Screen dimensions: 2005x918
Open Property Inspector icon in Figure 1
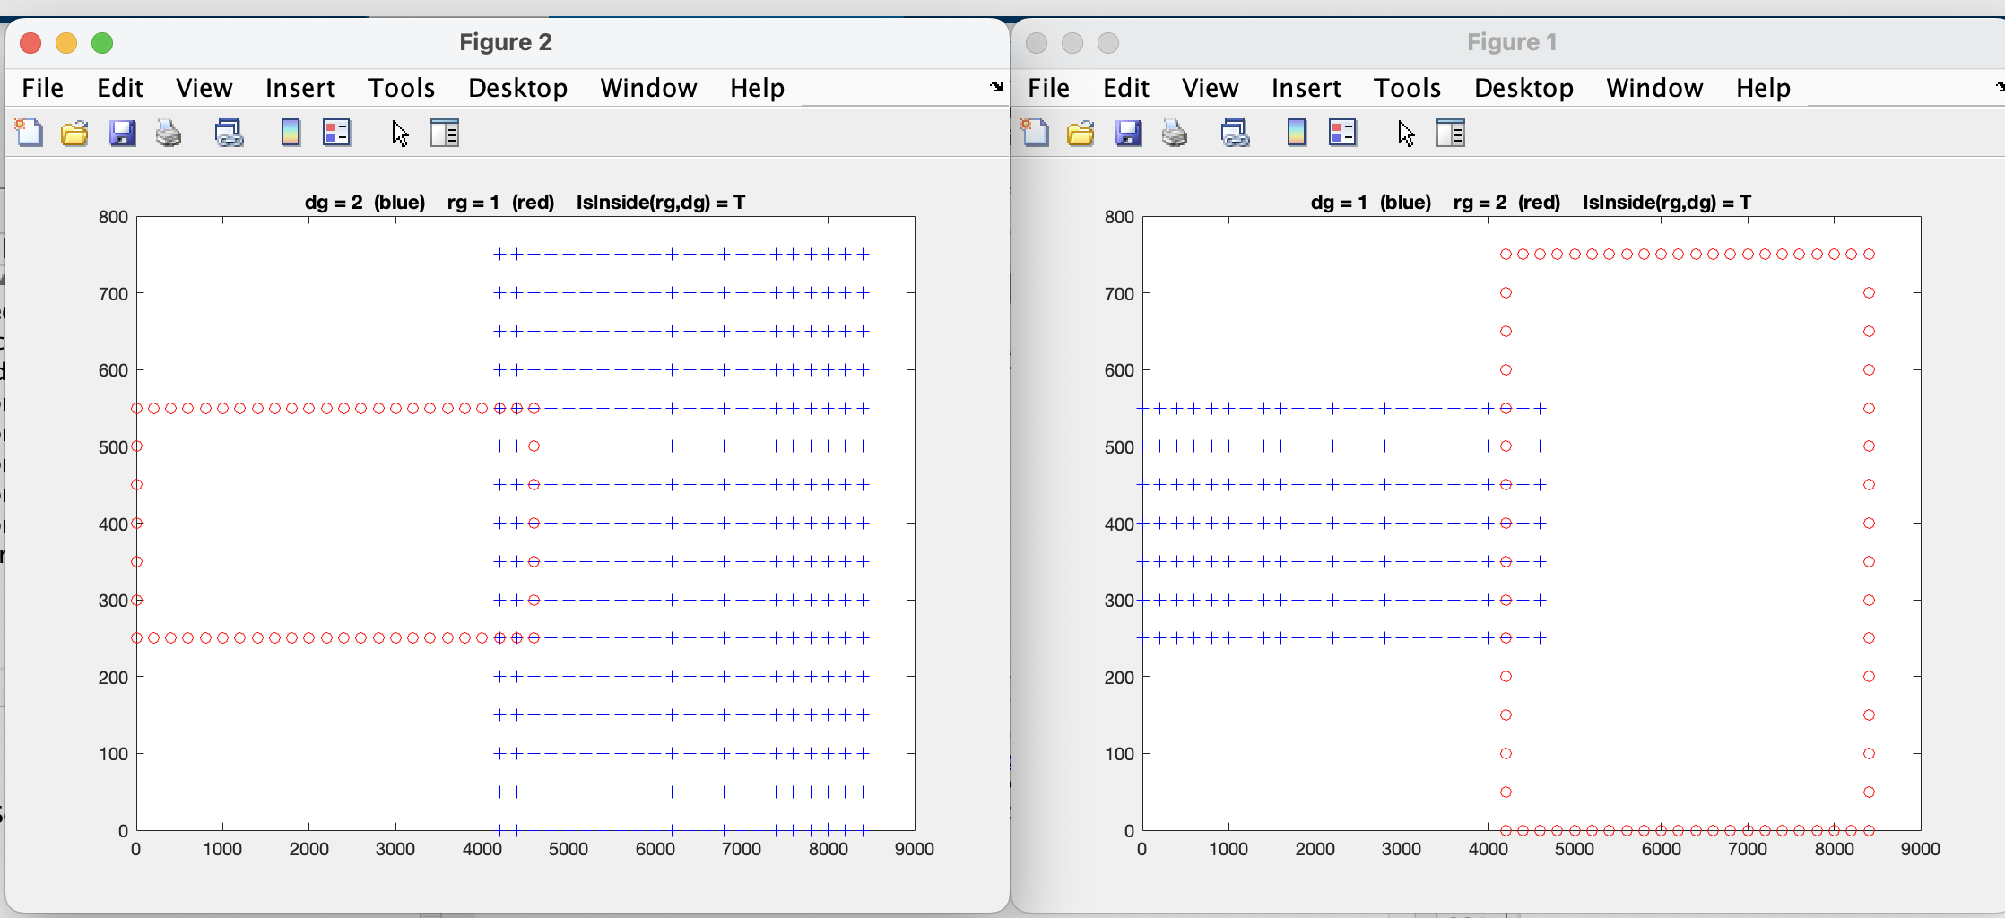1451,134
